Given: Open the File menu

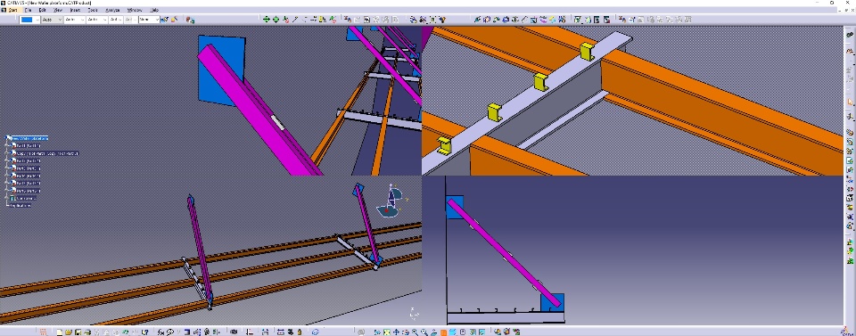Looking at the screenshot, I should [x=28, y=10].
